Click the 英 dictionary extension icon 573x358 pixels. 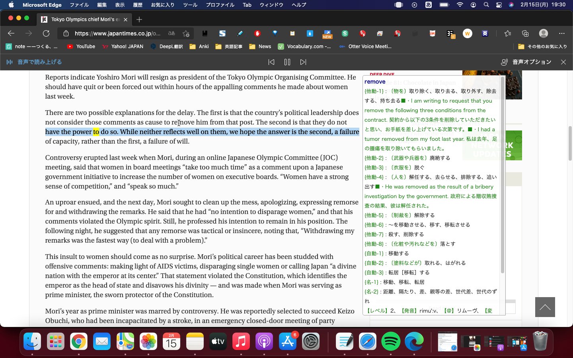pos(485,33)
